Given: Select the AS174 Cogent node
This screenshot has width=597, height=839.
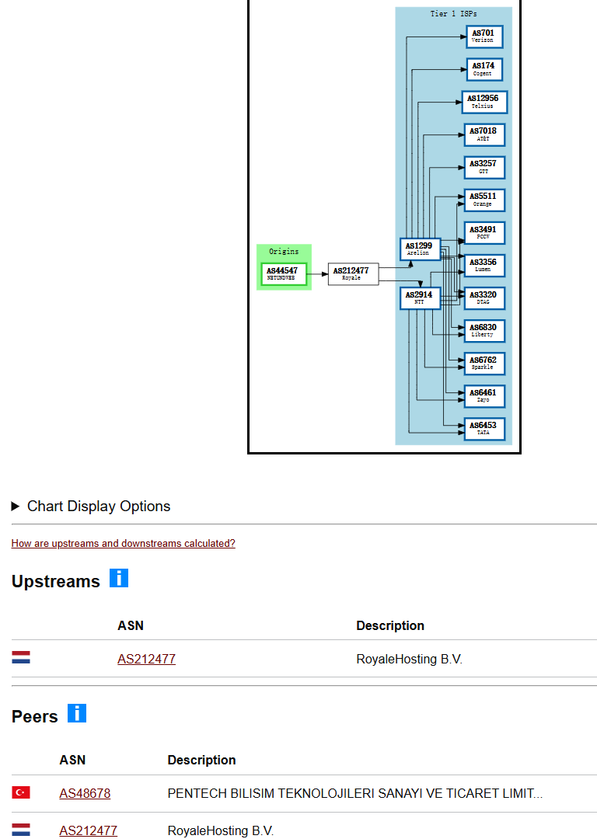Looking at the screenshot, I should tap(484, 69).
